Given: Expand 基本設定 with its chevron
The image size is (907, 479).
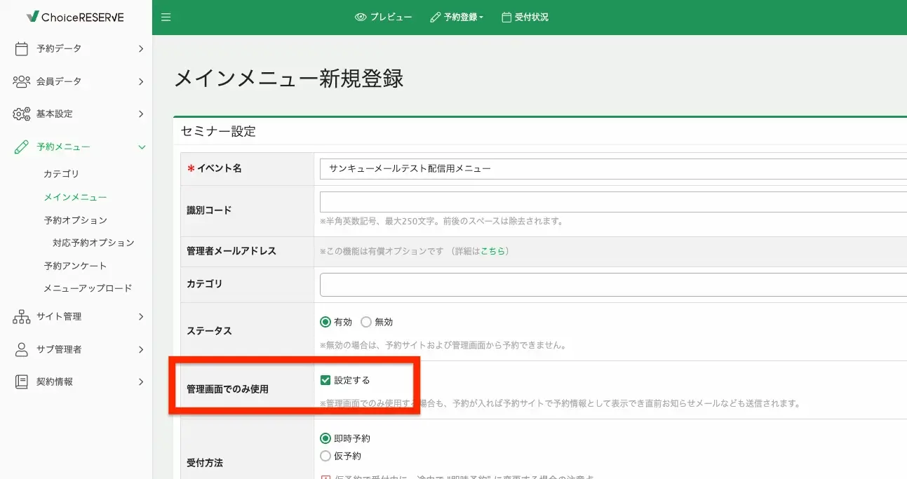Looking at the screenshot, I should [x=141, y=114].
